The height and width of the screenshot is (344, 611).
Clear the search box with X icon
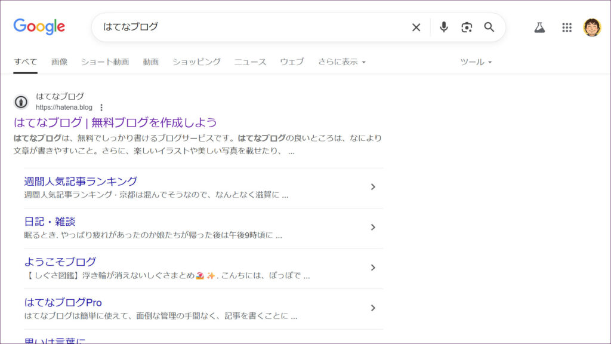point(416,27)
